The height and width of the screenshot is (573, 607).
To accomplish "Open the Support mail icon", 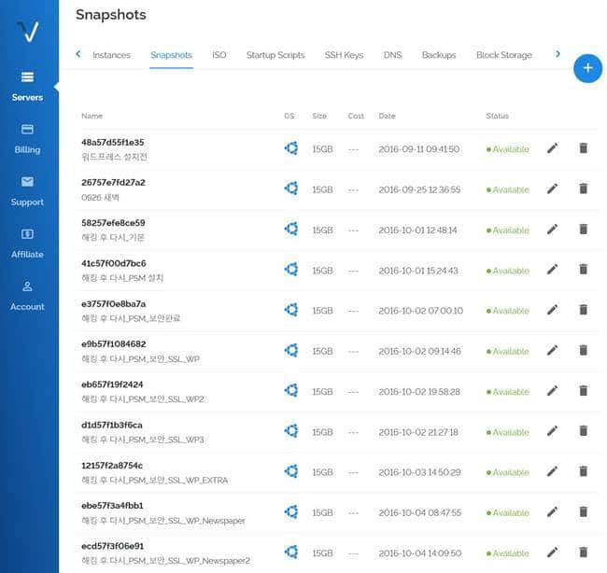I will tap(28, 182).
